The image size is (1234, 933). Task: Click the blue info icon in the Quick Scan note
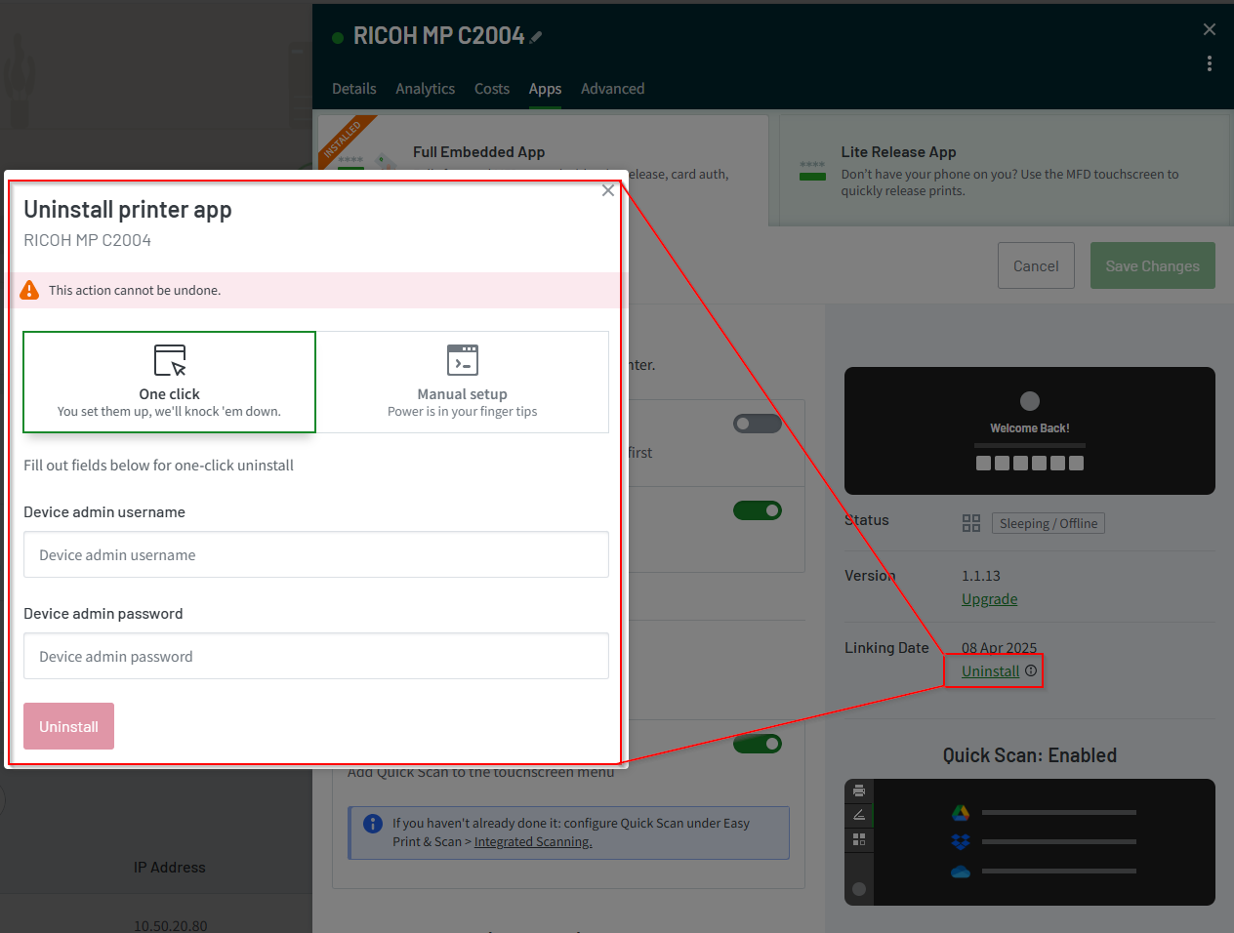(x=372, y=824)
